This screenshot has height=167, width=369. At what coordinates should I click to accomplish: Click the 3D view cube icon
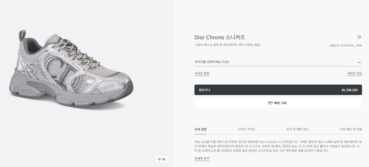159,159
